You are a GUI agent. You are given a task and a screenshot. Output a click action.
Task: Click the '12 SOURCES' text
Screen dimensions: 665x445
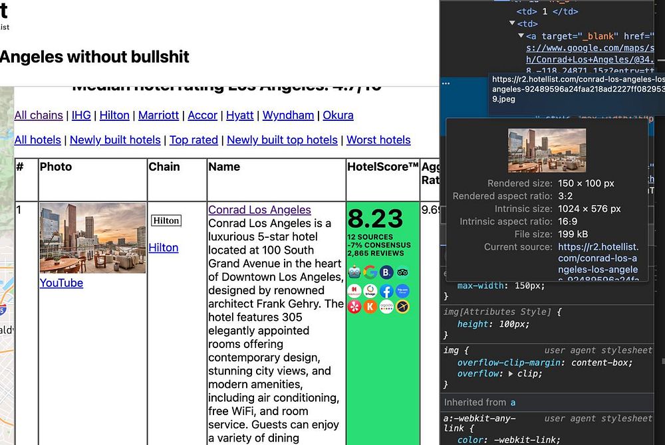(x=370, y=237)
